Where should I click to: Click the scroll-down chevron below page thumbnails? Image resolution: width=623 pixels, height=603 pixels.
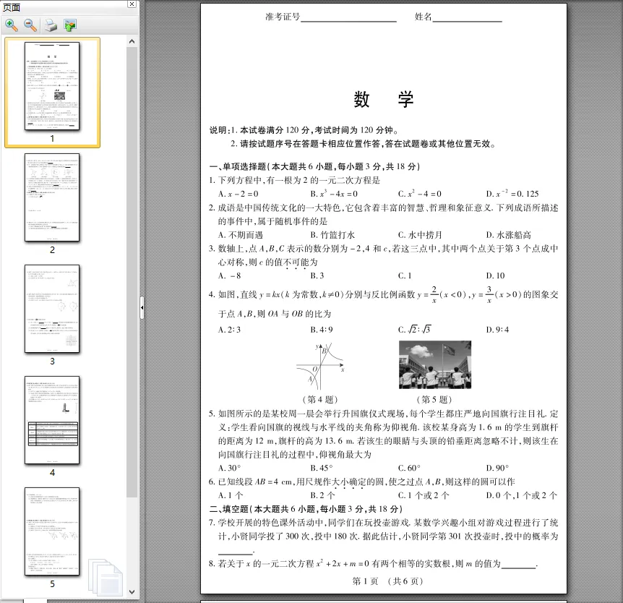coord(132,591)
